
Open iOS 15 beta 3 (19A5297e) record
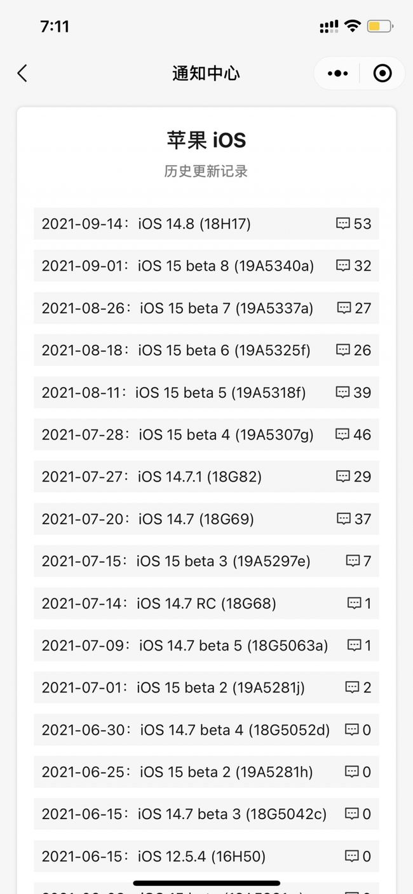(176, 561)
